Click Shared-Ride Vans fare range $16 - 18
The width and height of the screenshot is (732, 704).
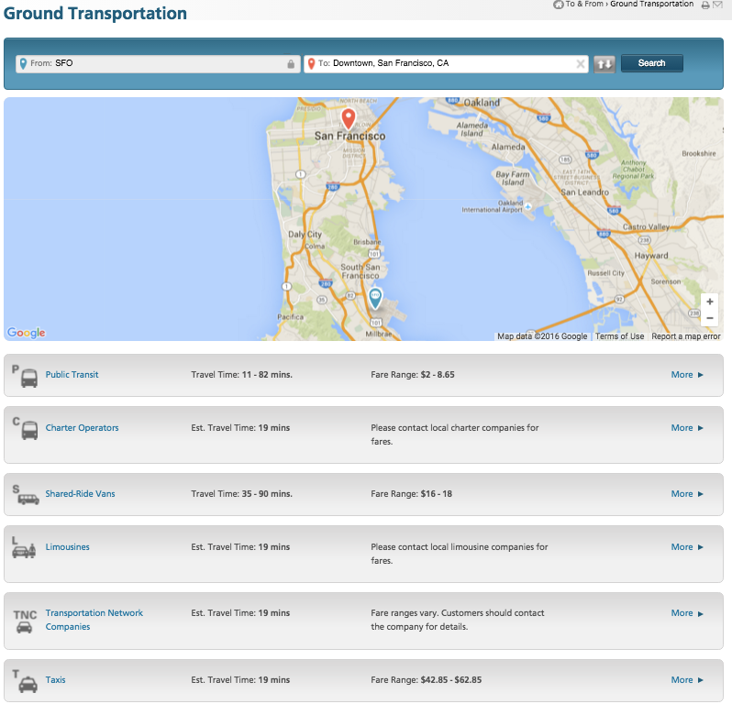coord(411,493)
